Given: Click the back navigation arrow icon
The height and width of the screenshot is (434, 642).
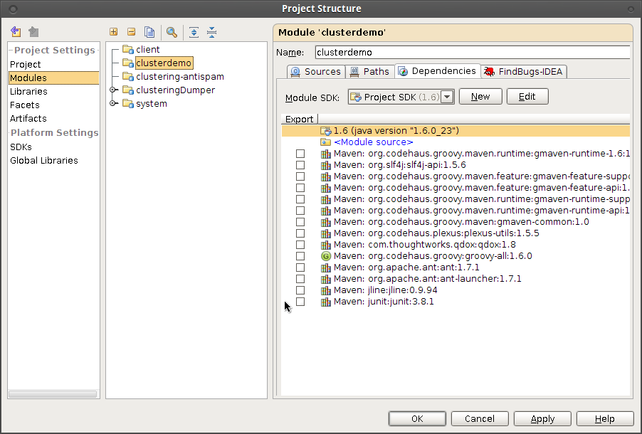Looking at the screenshot, I should coord(16,32).
